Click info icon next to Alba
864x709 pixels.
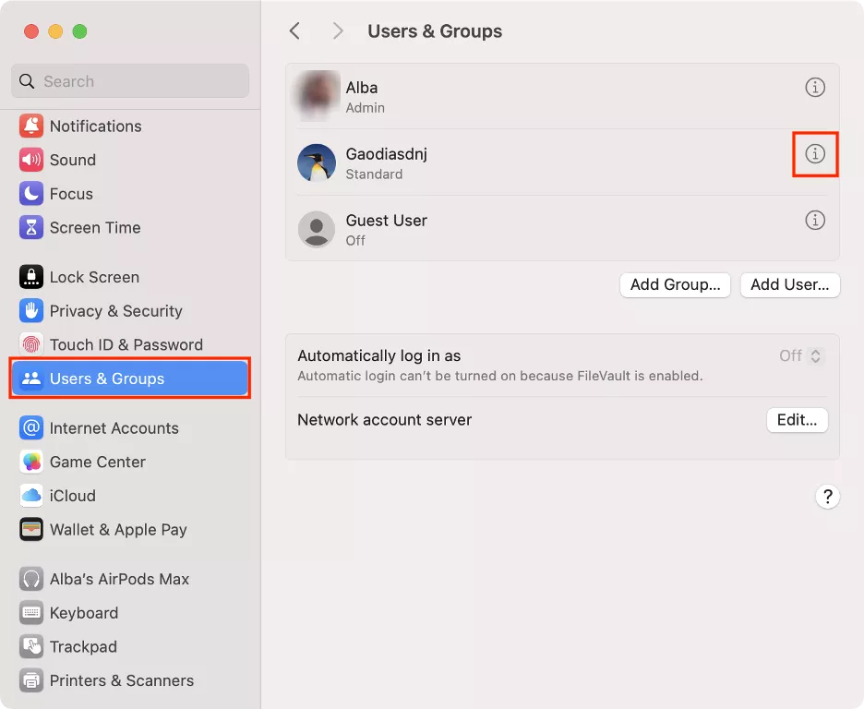pyautogui.click(x=815, y=88)
